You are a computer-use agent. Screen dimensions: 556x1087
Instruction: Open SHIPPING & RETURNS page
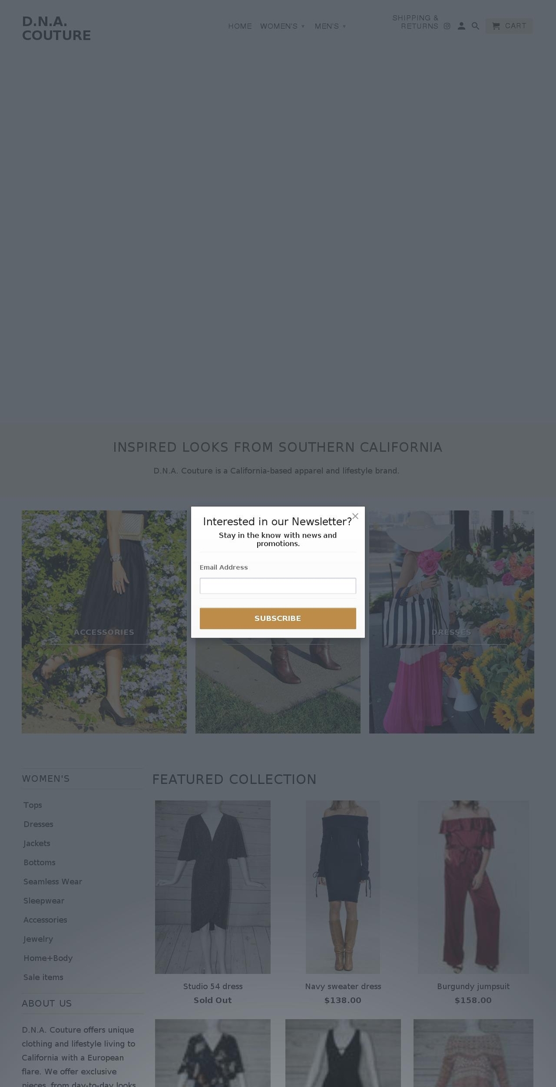pyautogui.click(x=415, y=22)
